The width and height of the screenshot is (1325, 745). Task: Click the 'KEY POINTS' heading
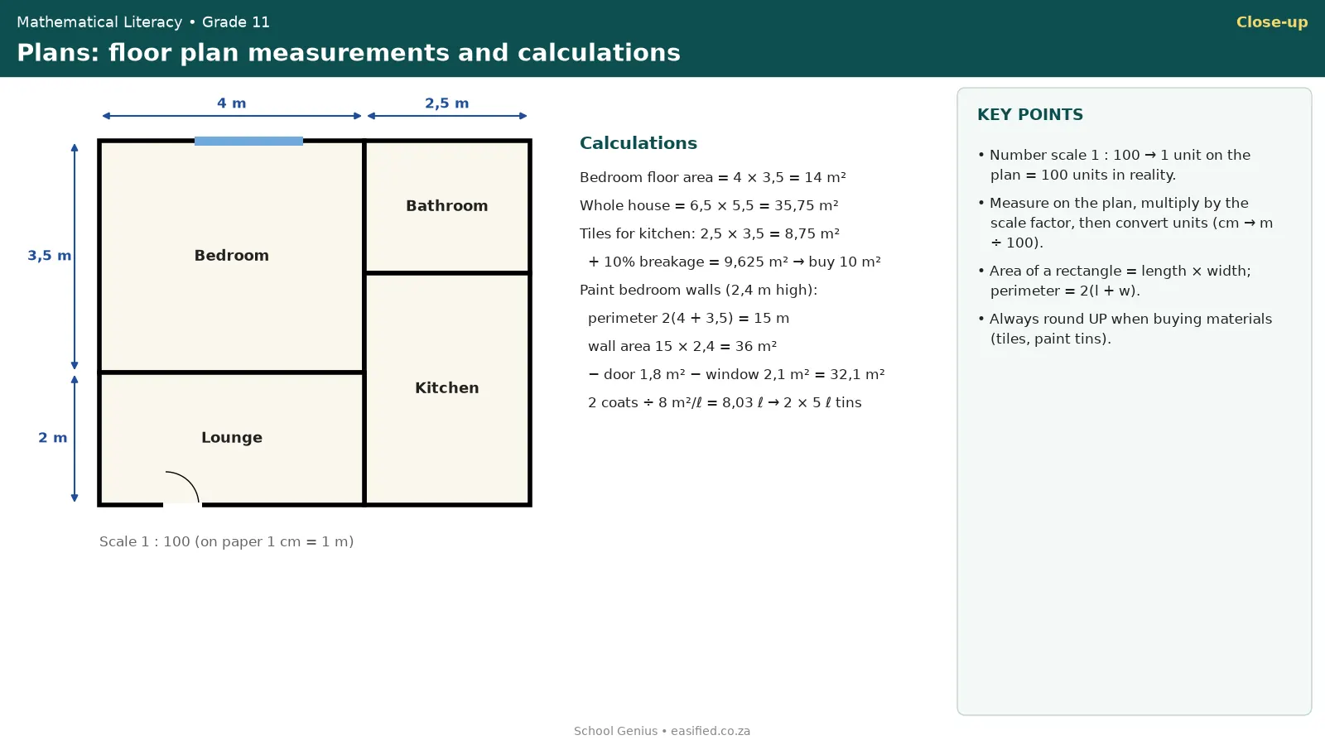click(1030, 115)
